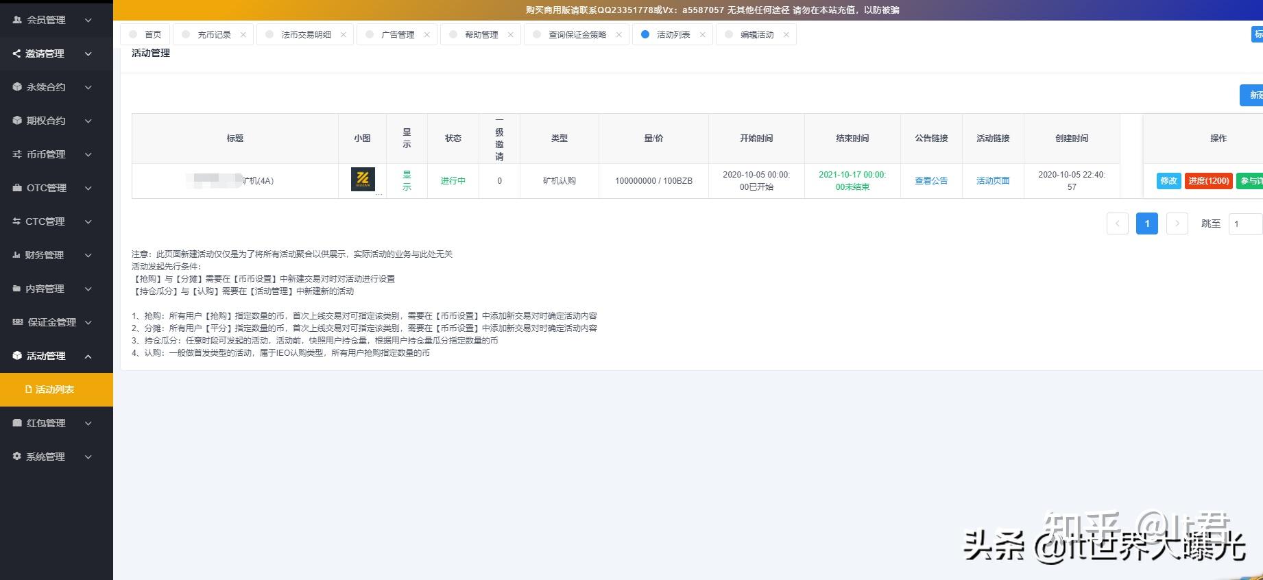Click the green 参与 button in 操作 column

coord(1251,181)
